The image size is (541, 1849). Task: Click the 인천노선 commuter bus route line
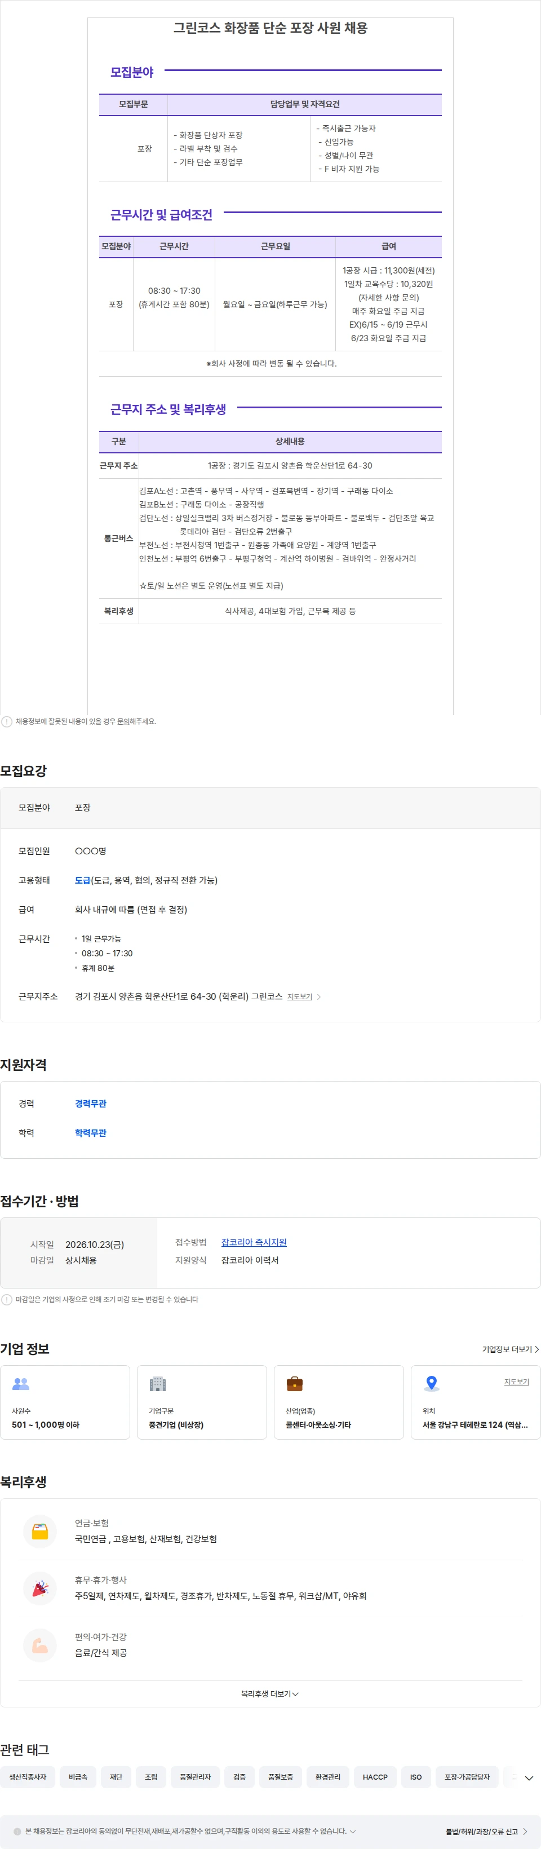pyautogui.click(x=278, y=558)
